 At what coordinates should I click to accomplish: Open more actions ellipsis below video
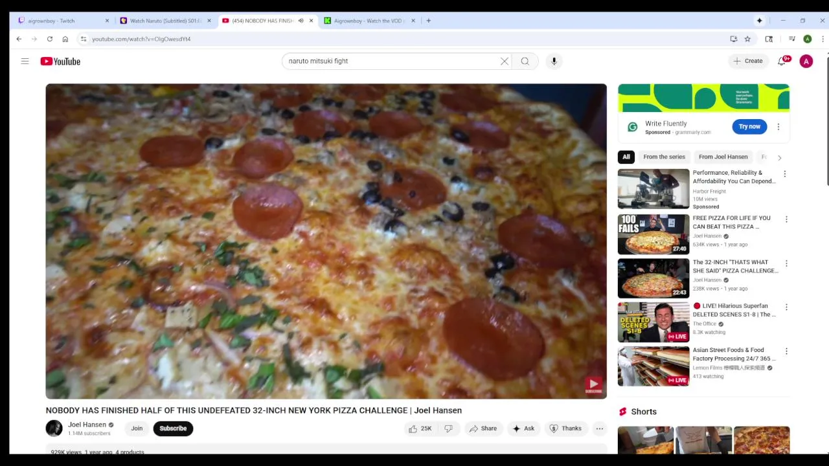click(x=600, y=428)
